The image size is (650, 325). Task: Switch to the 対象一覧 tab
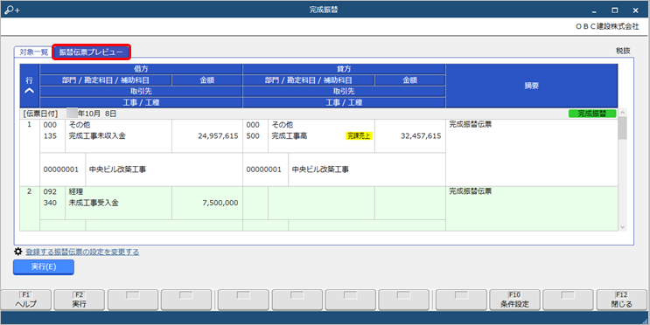[33, 52]
